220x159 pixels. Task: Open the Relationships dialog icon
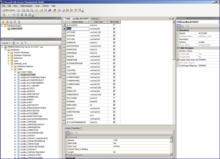pyautogui.click(x=14, y=15)
